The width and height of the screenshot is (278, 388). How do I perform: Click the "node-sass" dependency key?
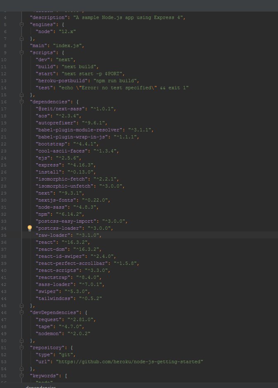[52, 207]
